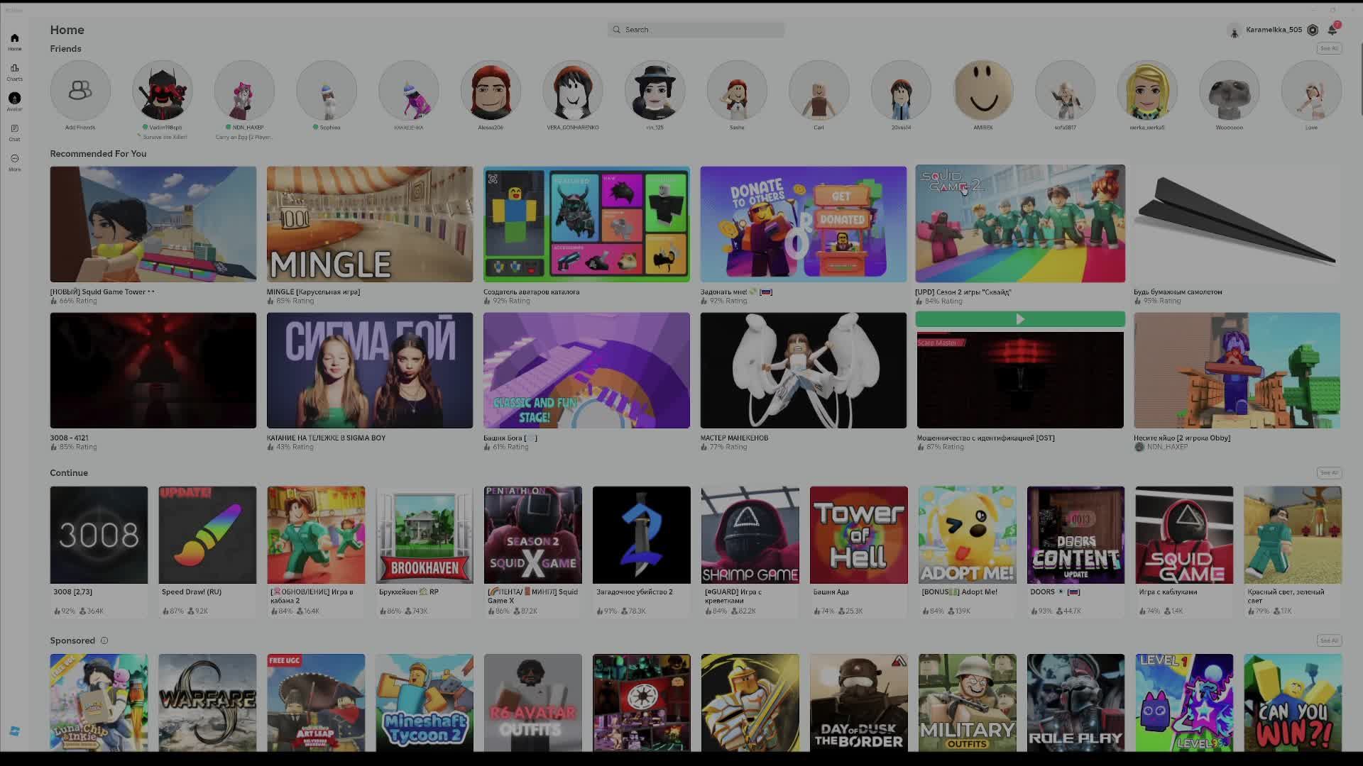Screen dimensions: 1363x766
Task: Open friend AMIREK's smiley avatar
Action: 983,90
